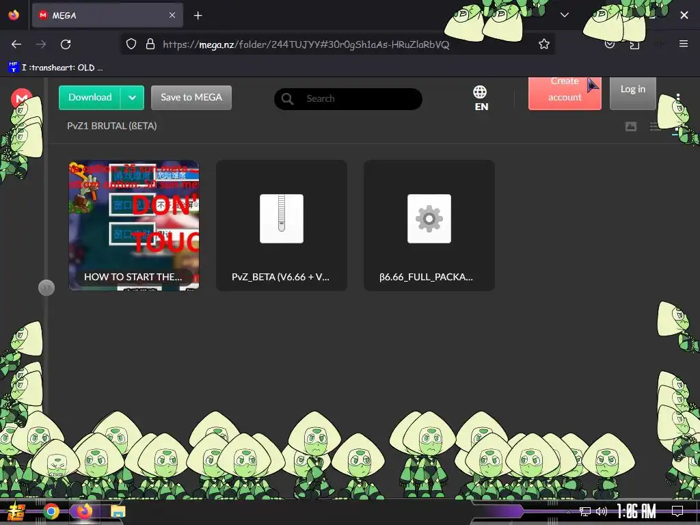700x525 pixels.
Task: Expand the left sidebar with the arrow handle
Action: pyautogui.click(x=46, y=288)
